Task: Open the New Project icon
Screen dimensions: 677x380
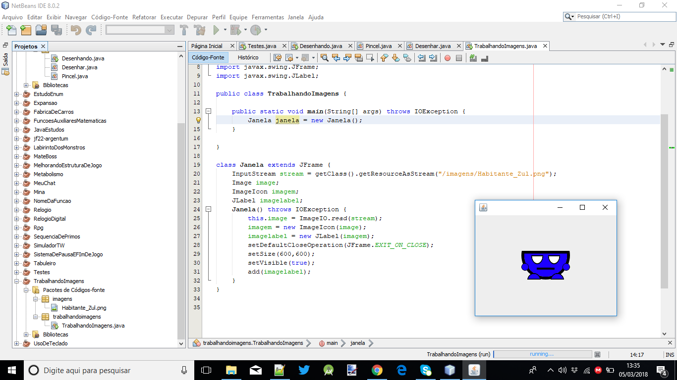Action: [25, 31]
